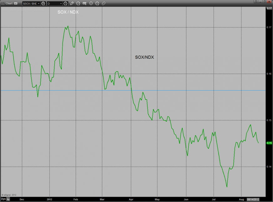Open the symbol settings gear icon

[43, 3]
